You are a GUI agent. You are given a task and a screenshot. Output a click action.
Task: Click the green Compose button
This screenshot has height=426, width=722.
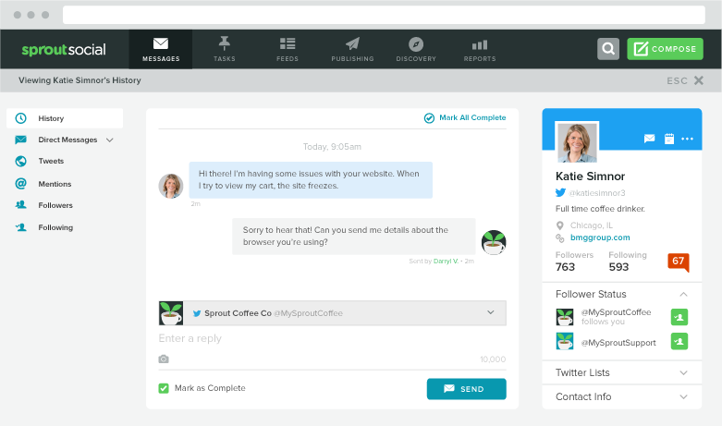[665, 49]
